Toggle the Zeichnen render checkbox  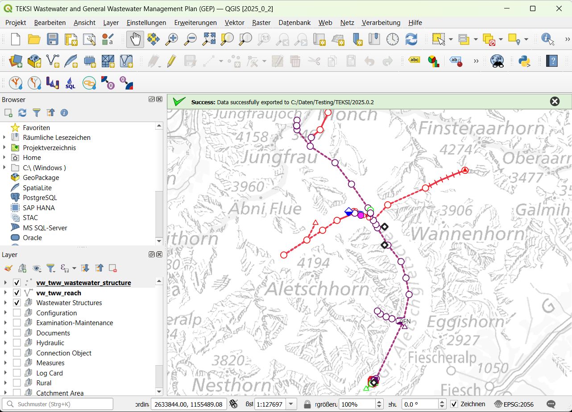(454, 404)
